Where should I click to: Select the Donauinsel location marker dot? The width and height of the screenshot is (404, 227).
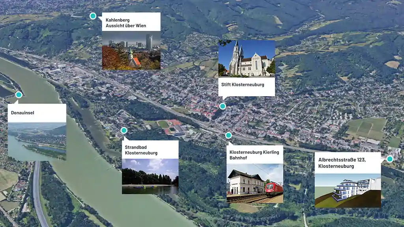click(19, 95)
